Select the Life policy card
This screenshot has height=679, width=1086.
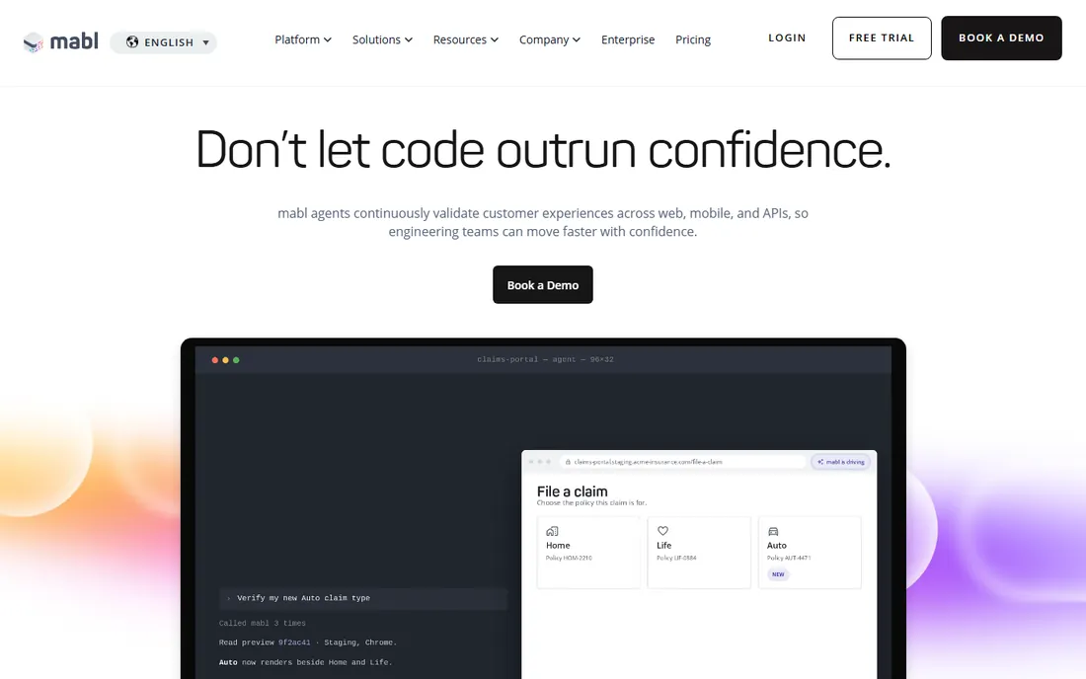pyautogui.click(x=699, y=553)
